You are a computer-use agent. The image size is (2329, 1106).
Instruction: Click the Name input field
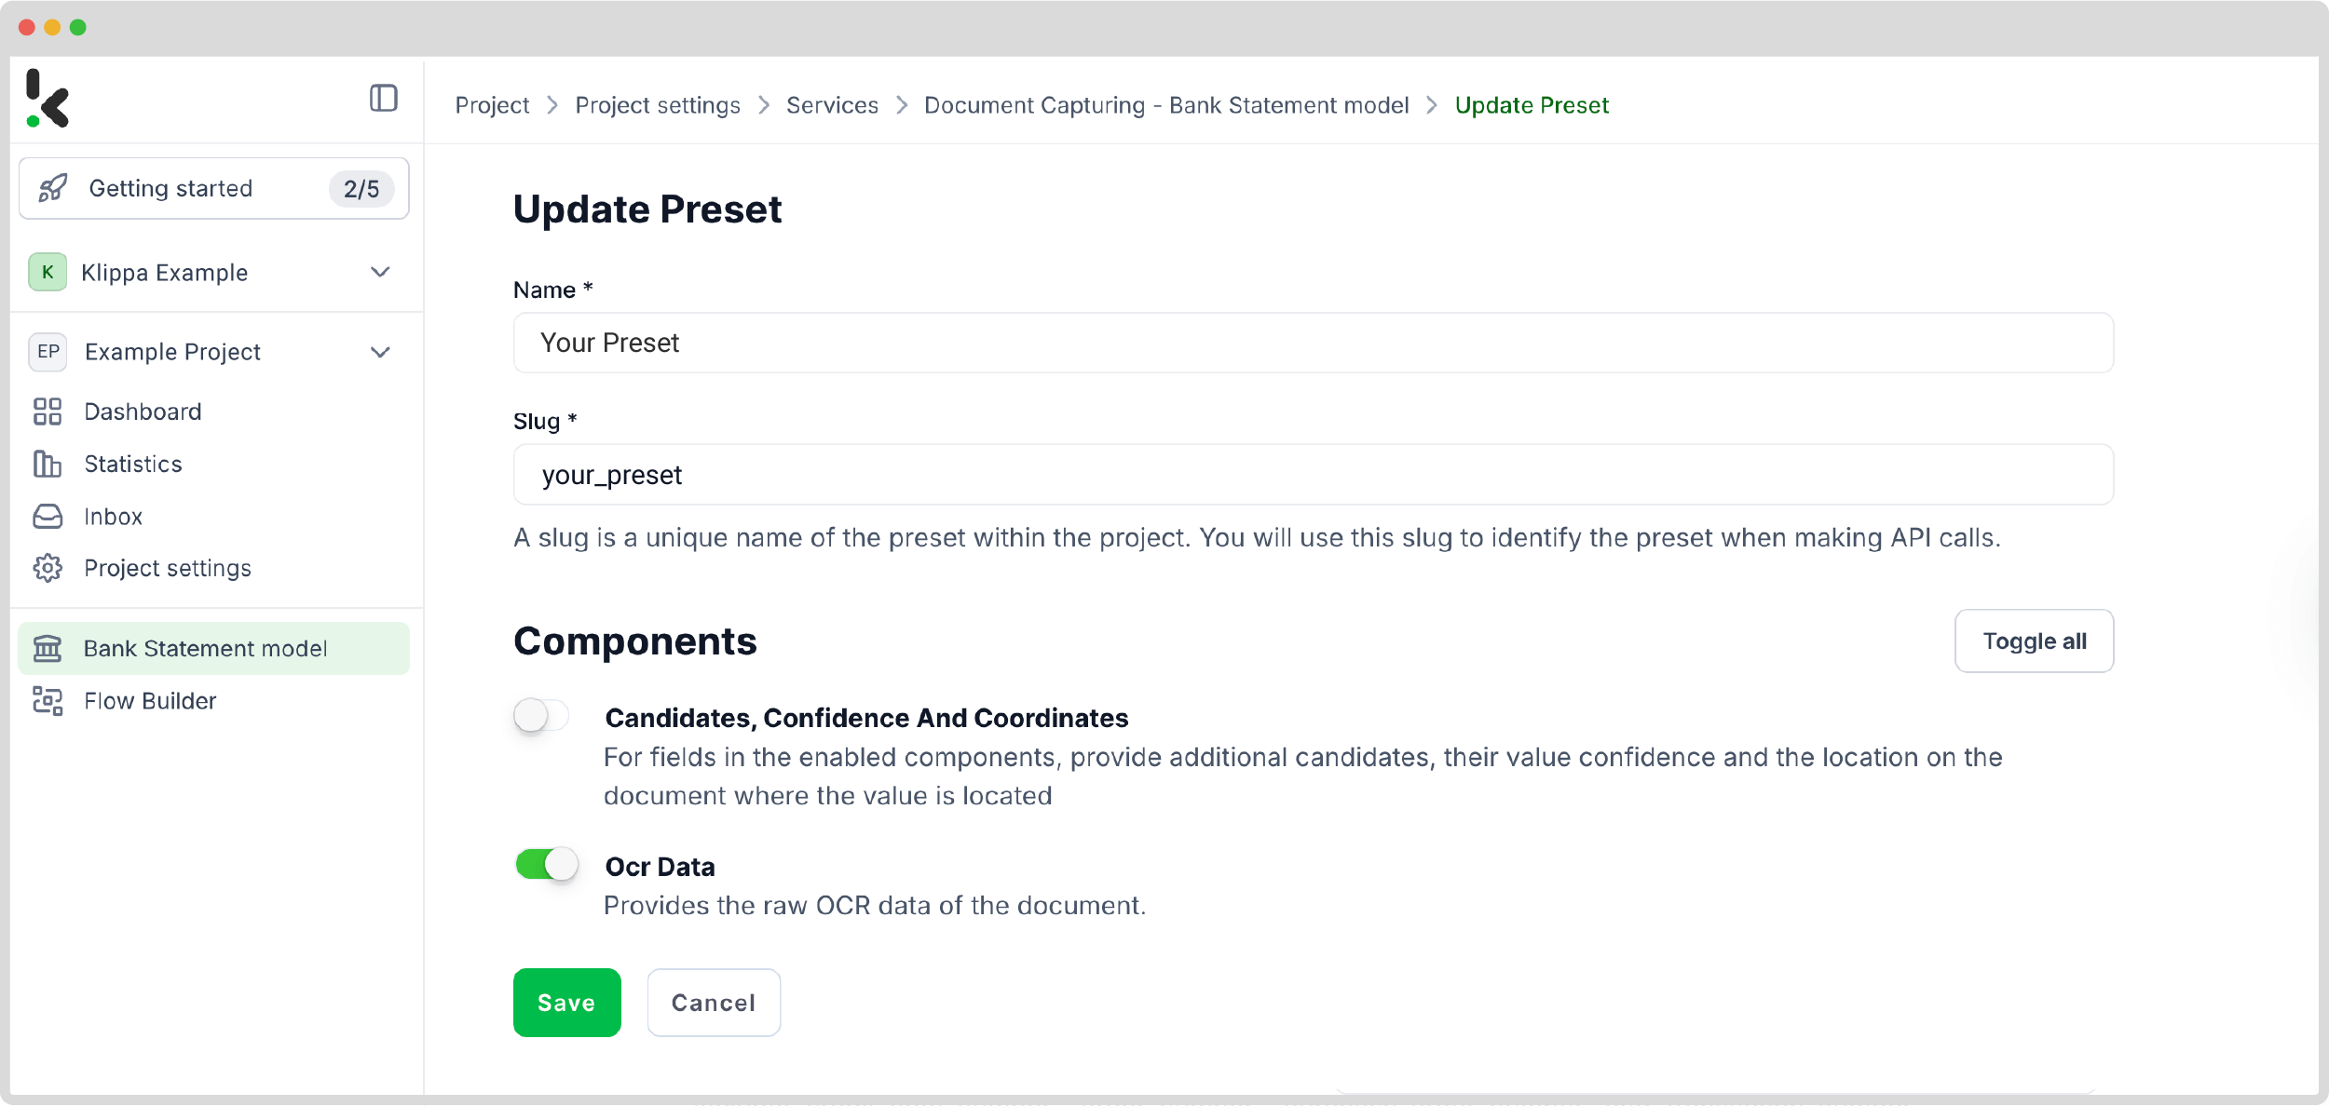point(1313,343)
